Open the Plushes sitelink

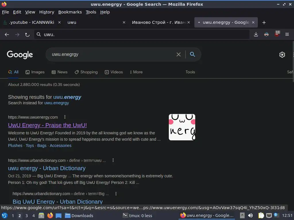[15, 146]
